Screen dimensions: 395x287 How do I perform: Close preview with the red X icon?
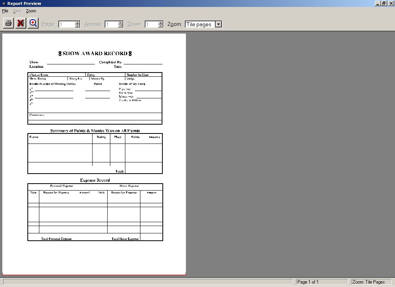[x=21, y=24]
